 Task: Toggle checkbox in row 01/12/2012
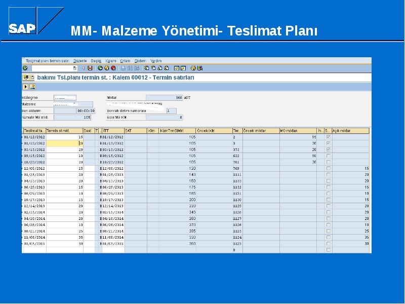328,137
